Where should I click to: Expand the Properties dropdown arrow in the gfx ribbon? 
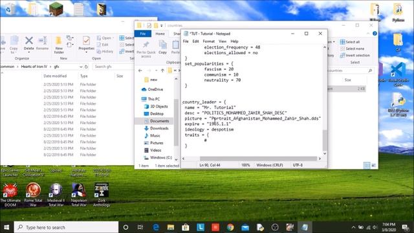point(86,52)
